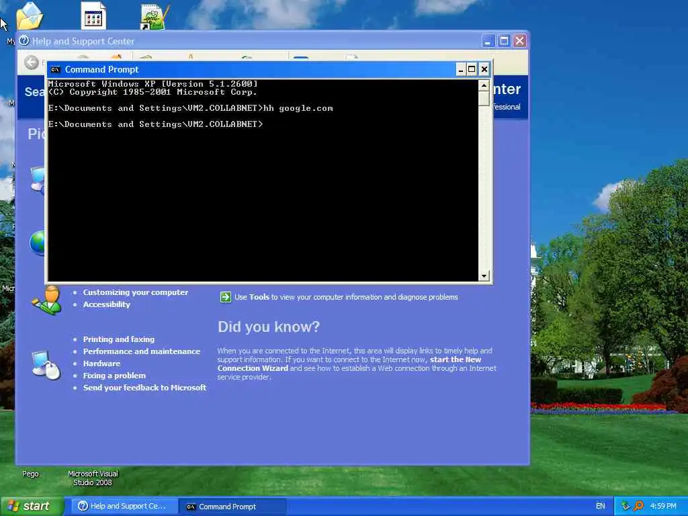The height and width of the screenshot is (516, 688).
Task: Minimize the Help and Support Center window
Action: pos(488,41)
